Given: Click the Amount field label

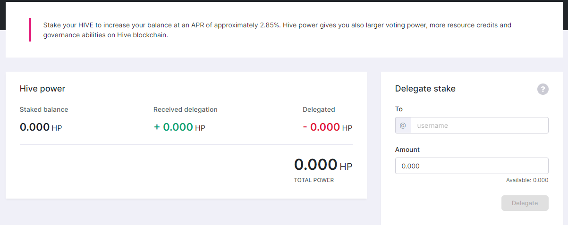Looking at the screenshot, I should pos(407,150).
